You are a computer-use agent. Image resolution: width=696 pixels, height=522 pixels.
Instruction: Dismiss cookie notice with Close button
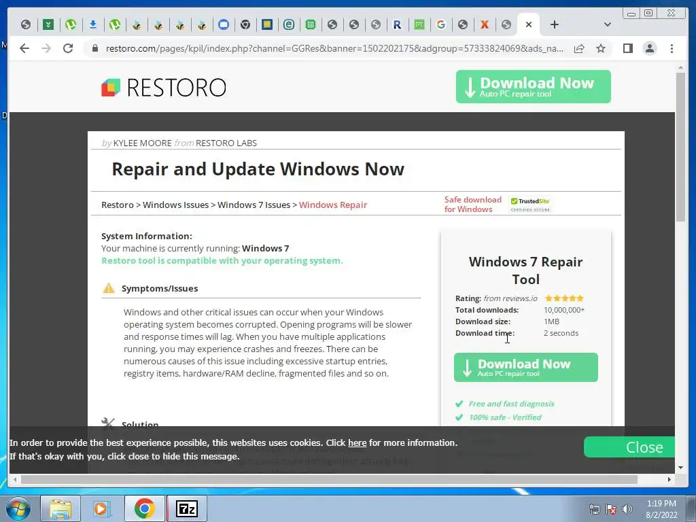point(629,447)
